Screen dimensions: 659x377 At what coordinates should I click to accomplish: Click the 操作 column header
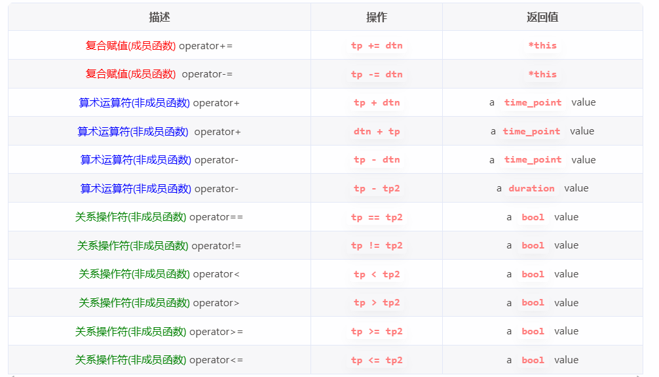pyautogui.click(x=377, y=17)
